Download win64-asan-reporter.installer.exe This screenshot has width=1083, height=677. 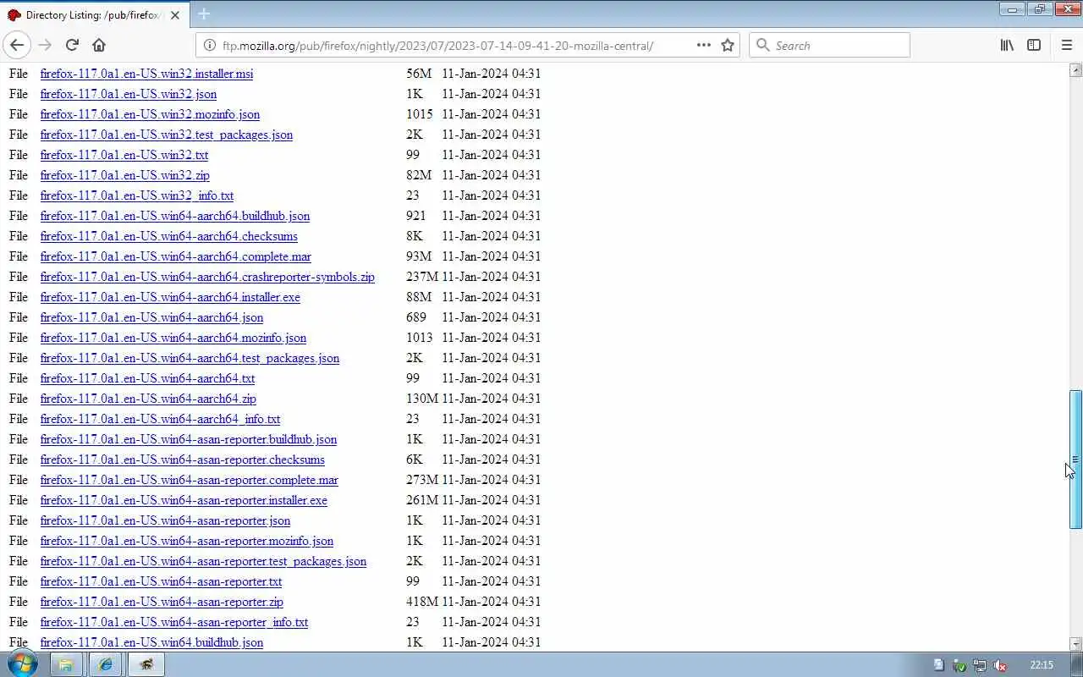pos(184,500)
